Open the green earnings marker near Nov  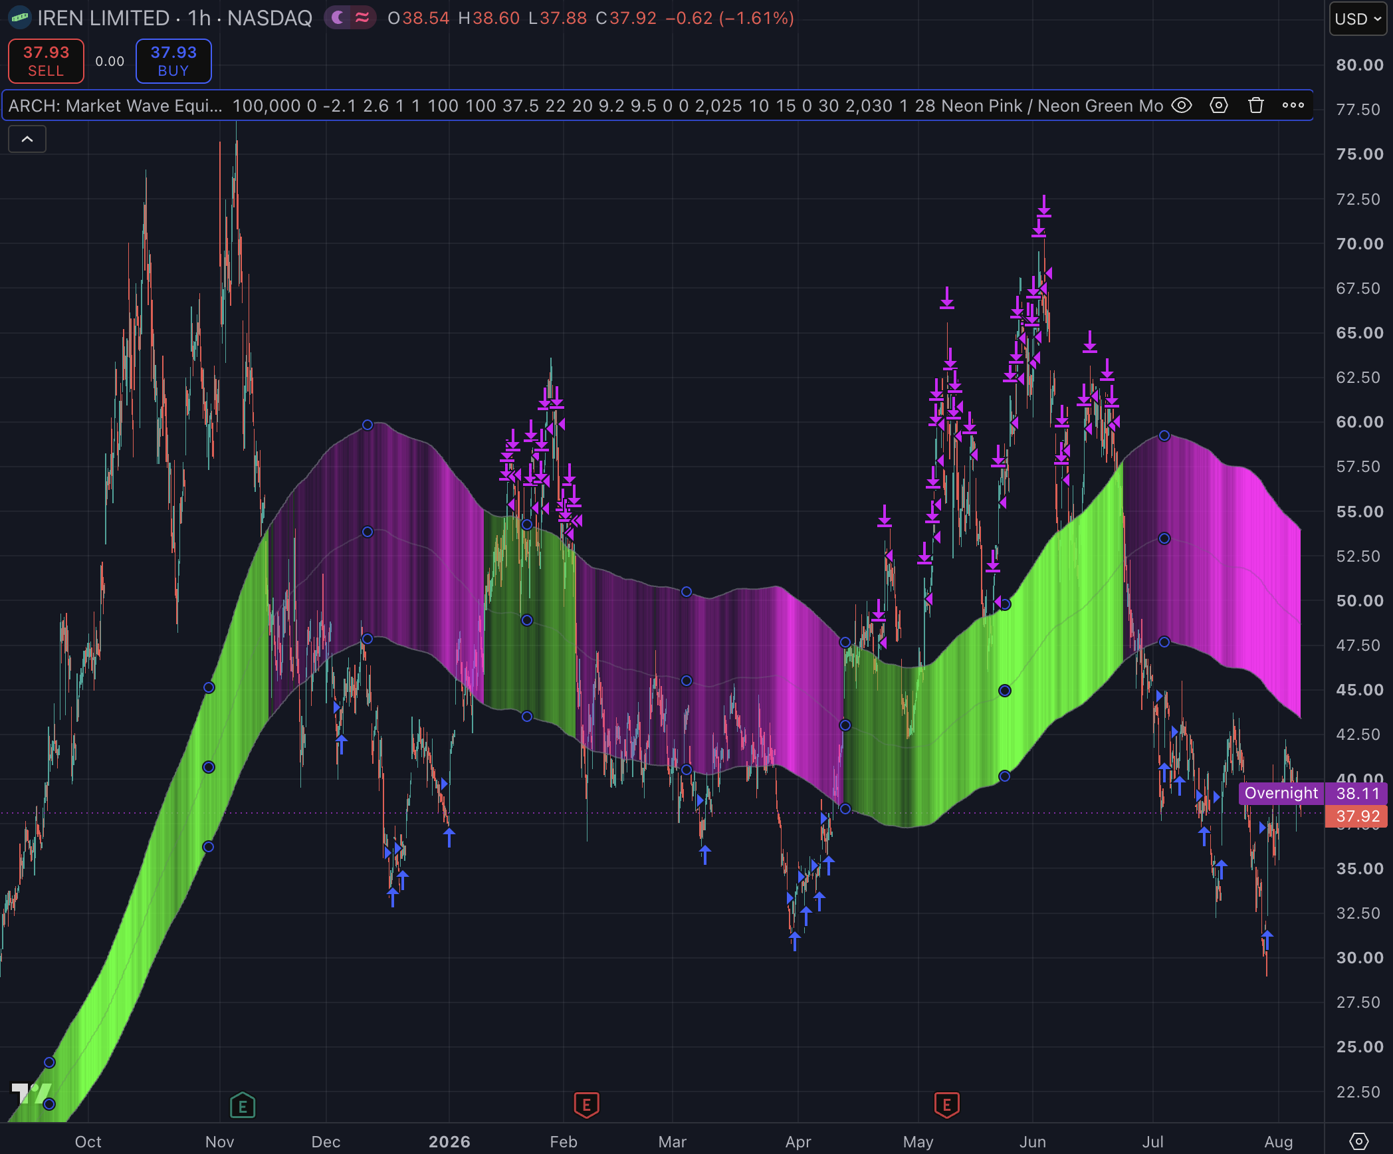point(243,1105)
